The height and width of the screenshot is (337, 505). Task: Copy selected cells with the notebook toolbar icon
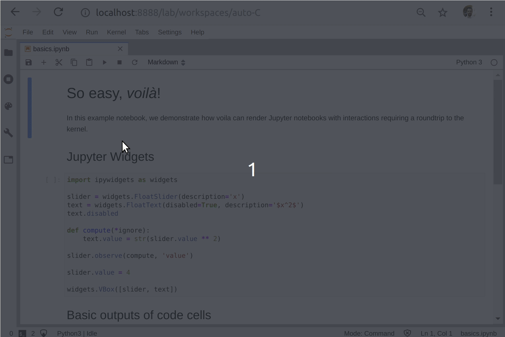(x=74, y=62)
